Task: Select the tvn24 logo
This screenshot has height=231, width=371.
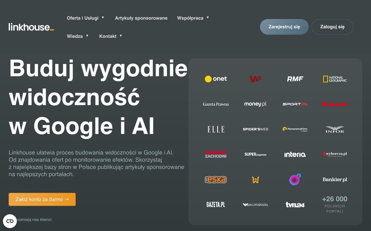Action: tap(295, 205)
